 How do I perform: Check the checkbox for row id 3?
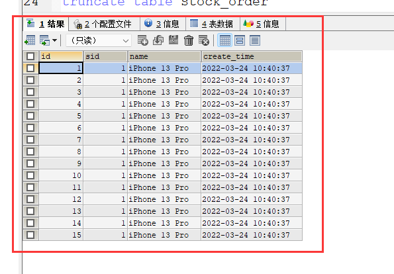click(x=30, y=92)
